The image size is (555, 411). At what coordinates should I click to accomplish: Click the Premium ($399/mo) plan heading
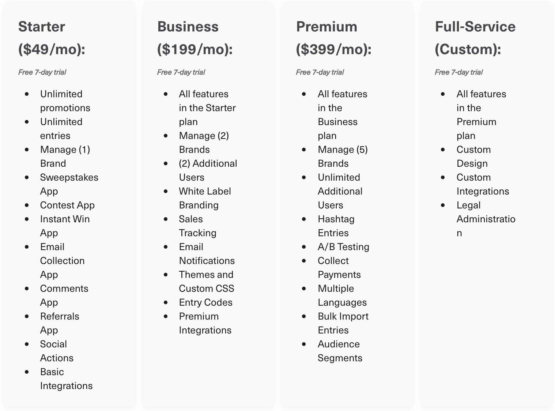(x=333, y=38)
